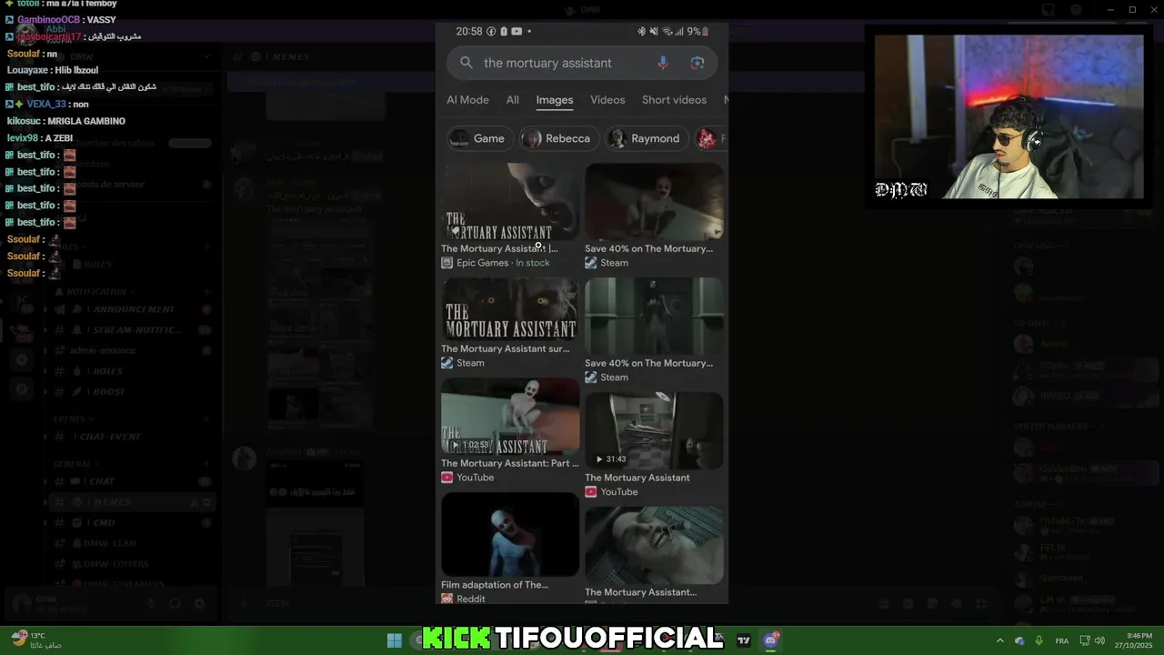Image resolution: width=1164 pixels, height=655 pixels.
Task: Tap the microphone voice search icon
Action: click(663, 63)
